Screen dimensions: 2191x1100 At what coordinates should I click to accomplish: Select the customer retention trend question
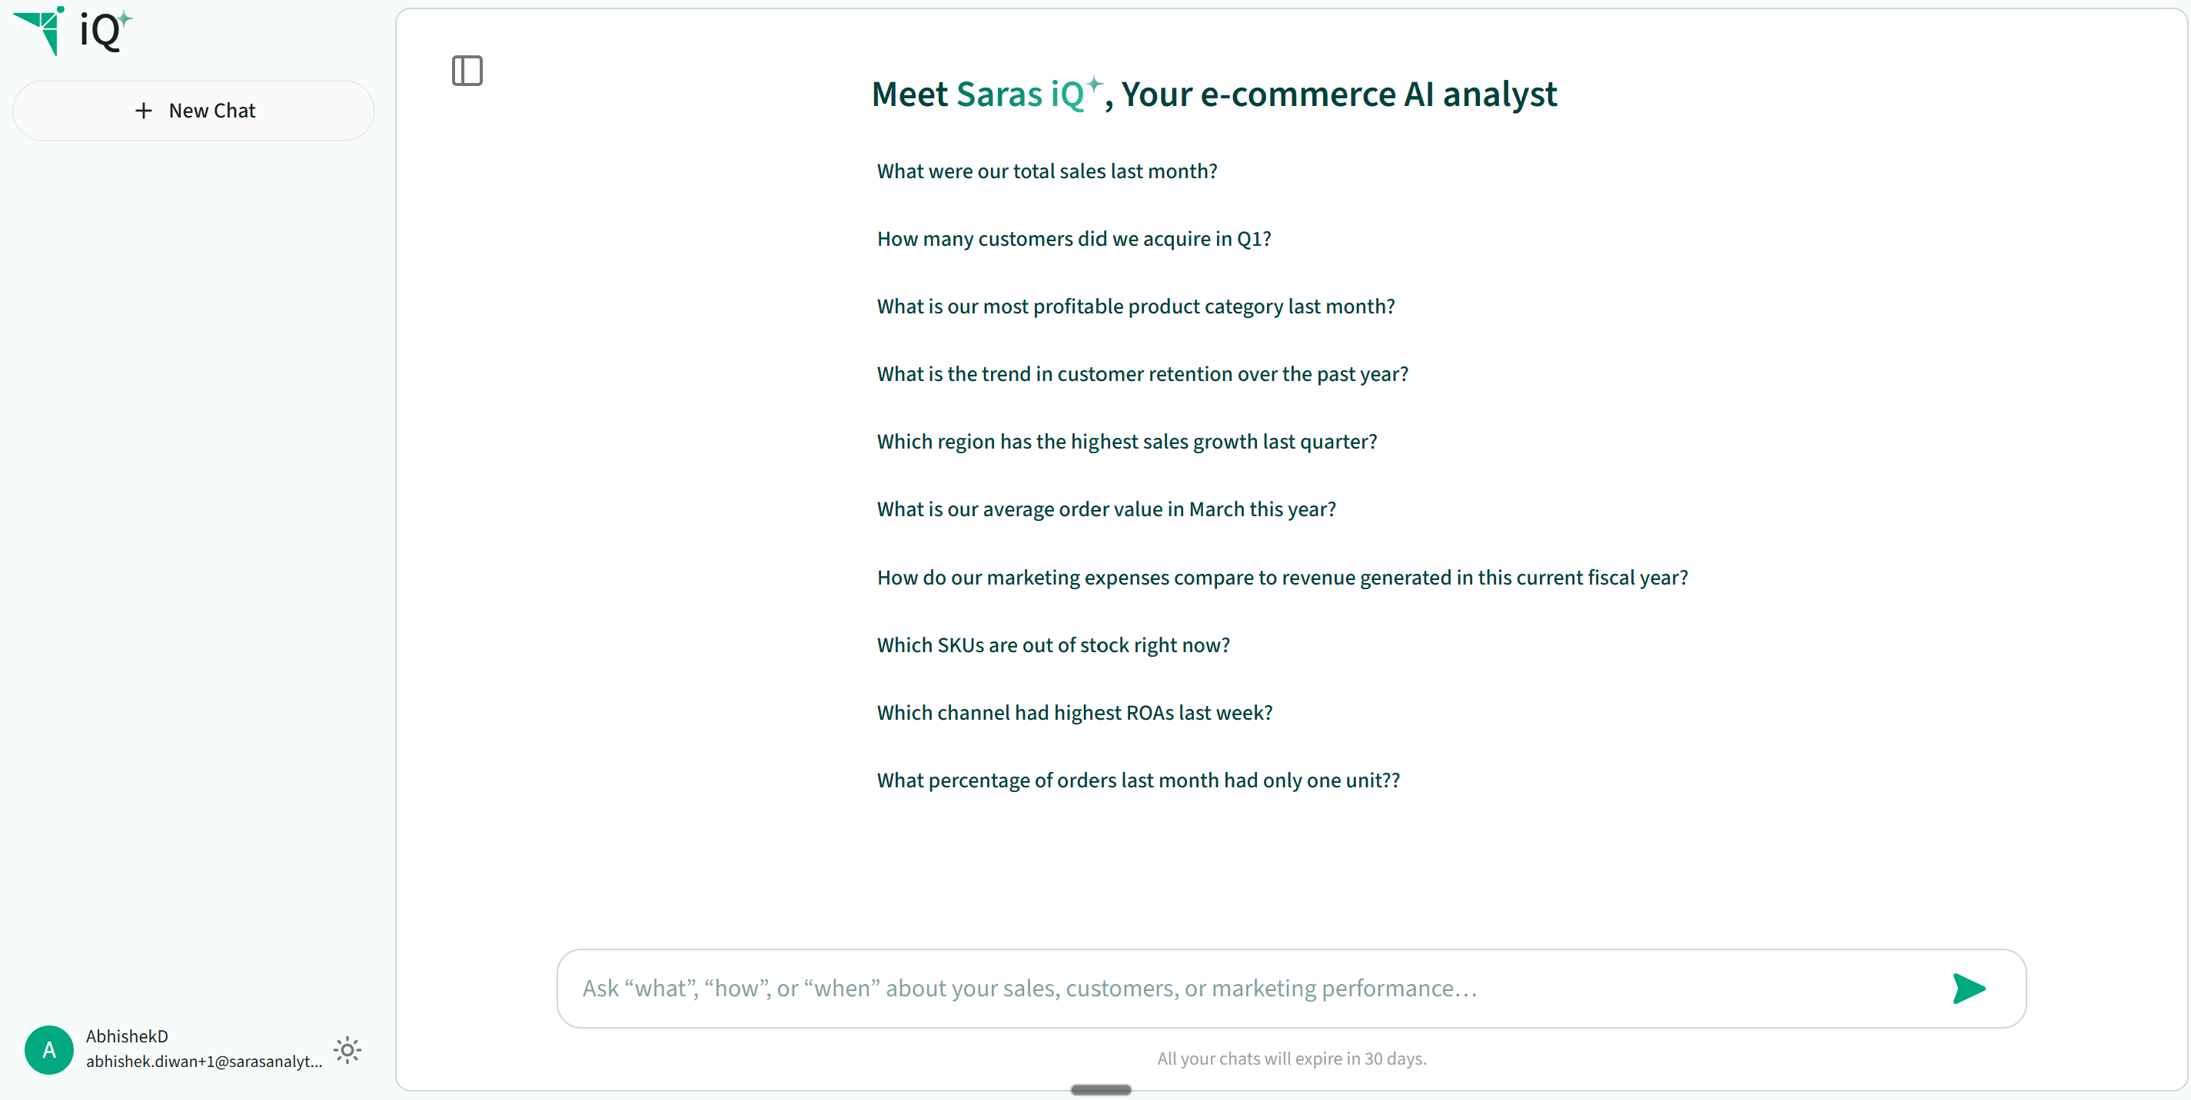click(x=1142, y=374)
